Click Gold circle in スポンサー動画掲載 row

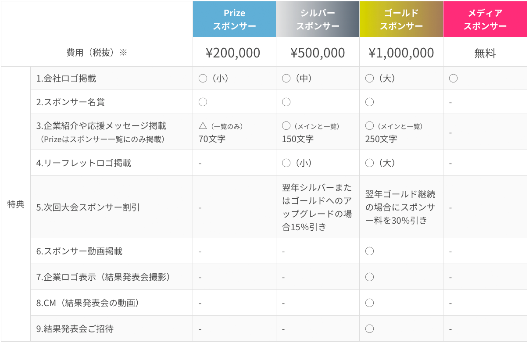pyautogui.click(x=370, y=251)
